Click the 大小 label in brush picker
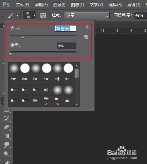Viewport: 147px width, 164px height. click(15, 28)
